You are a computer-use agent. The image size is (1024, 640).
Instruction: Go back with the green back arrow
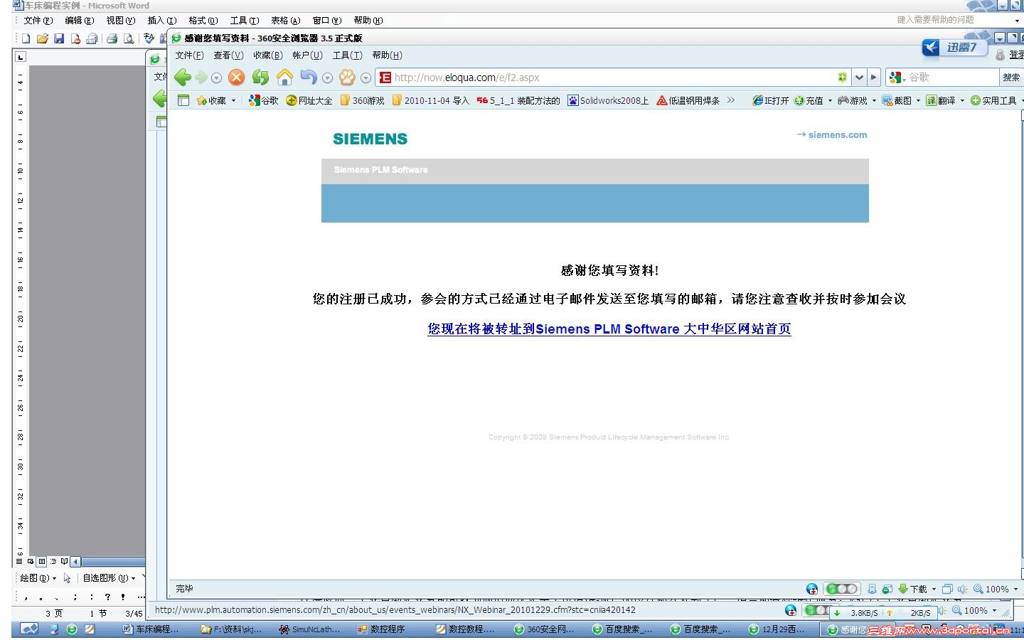(183, 78)
